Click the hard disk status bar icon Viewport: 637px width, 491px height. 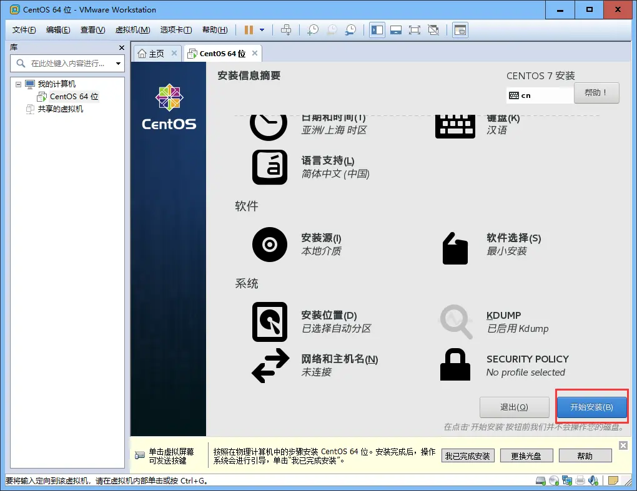(x=541, y=481)
